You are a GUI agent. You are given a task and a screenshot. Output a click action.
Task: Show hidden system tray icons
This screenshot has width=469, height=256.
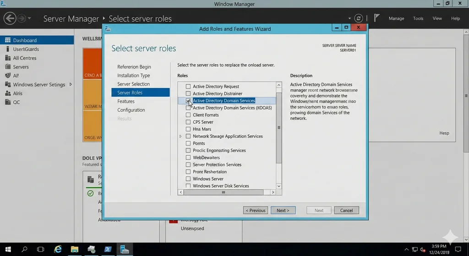tap(407, 249)
